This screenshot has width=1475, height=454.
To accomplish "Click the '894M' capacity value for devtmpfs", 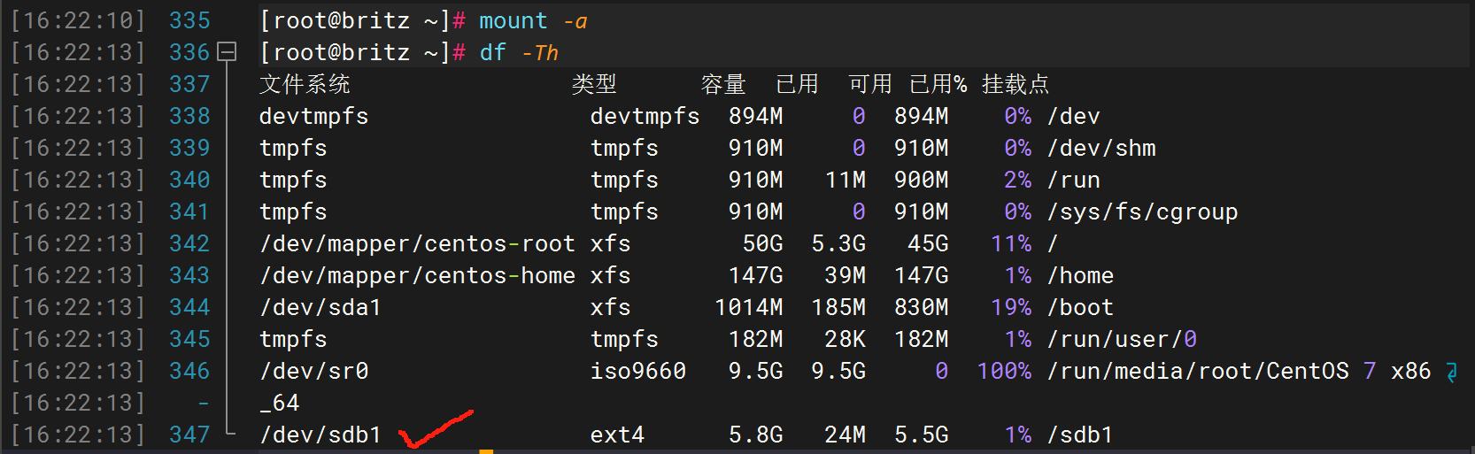I will click(x=756, y=116).
